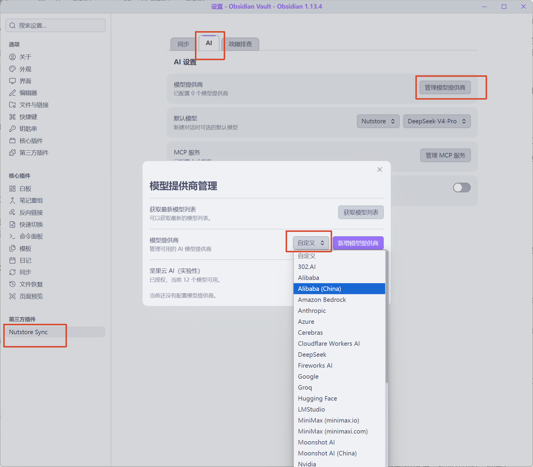Select Groq provider option
Screen dimensions: 533x467
339,388
